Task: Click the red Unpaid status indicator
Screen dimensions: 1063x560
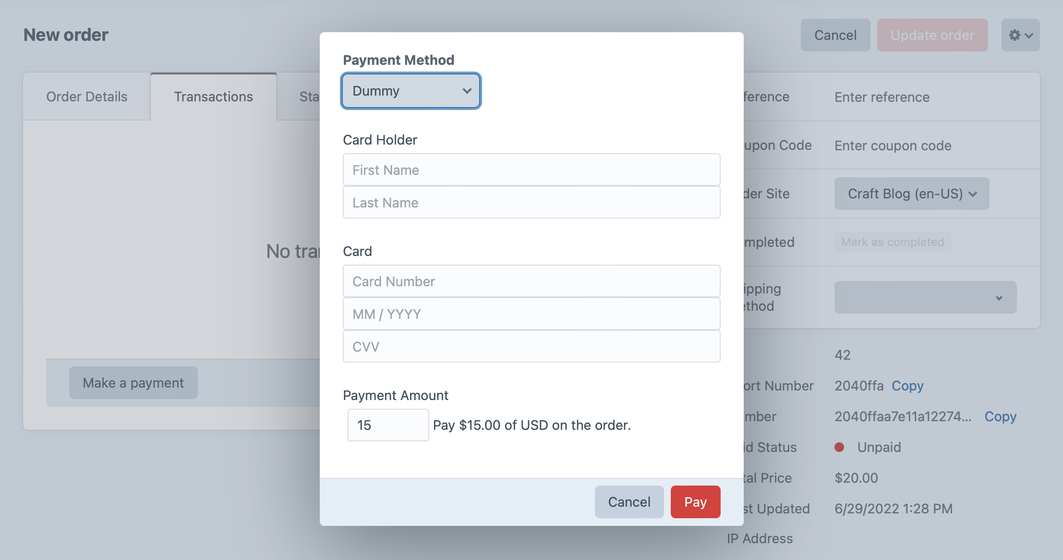Action: click(839, 447)
